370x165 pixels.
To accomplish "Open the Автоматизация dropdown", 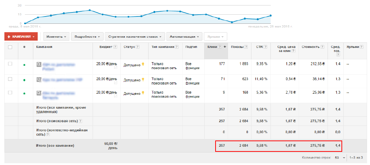I will point(184,37).
